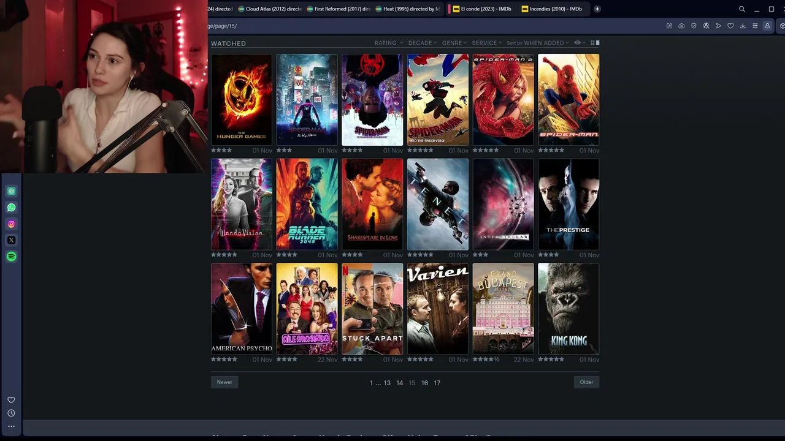Click the Newer pagination button
Image resolution: width=785 pixels, height=441 pixels.
224,382
